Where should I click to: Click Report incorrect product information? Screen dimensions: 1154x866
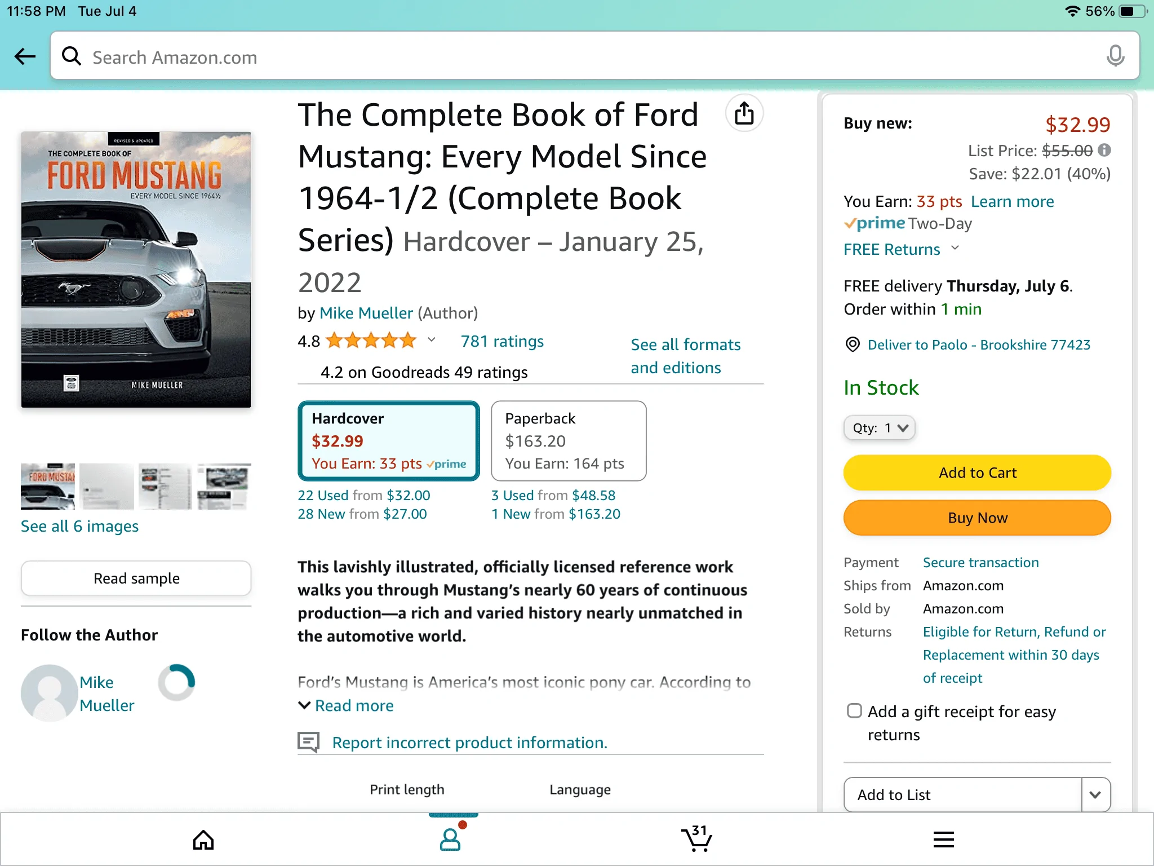(x=470, y=743)
